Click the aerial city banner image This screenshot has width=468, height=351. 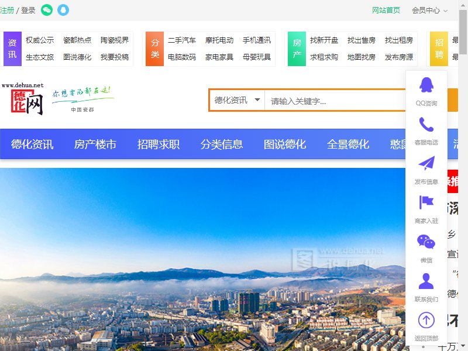pyautogui.click(x=202, y=259)
